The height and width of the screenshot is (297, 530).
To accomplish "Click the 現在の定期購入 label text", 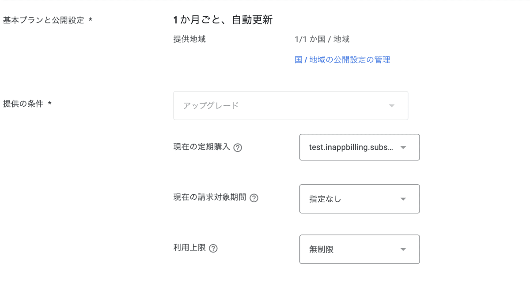I will 202,147.
